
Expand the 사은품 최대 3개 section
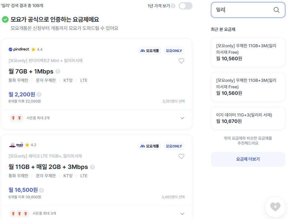click(182, 213)
